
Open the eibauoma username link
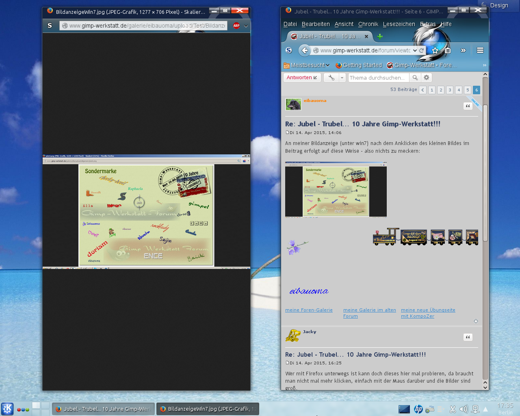click(x=315, y=101)
